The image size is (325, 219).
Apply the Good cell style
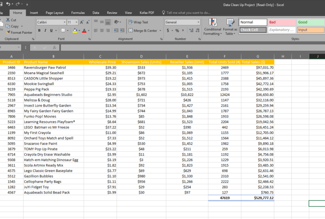(311, 22)
